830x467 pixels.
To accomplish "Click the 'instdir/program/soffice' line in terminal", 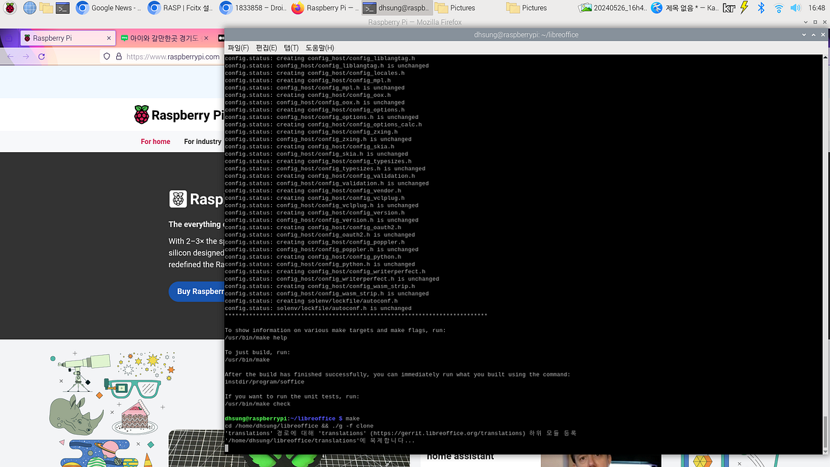I will (264, 382).
